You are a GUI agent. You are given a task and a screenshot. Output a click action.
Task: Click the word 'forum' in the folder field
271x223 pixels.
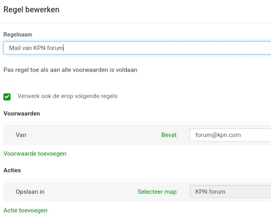(217, 192)
